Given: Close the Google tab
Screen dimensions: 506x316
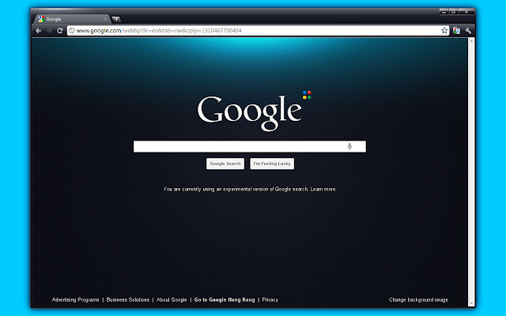Looking at the screenshot, I should [105, 19].
